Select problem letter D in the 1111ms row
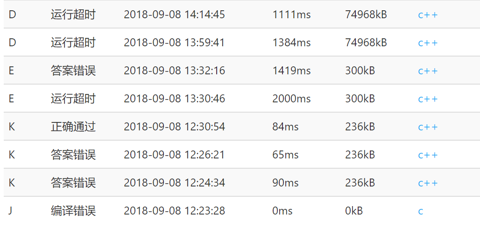 pos(12,14)
